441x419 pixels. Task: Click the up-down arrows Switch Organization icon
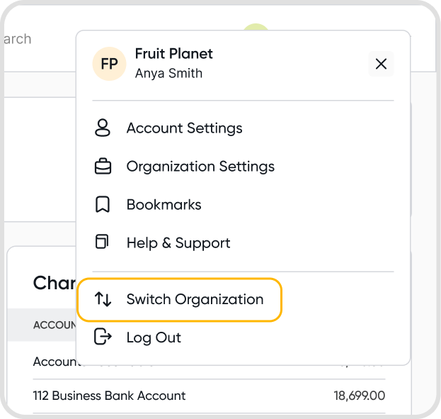pyautogui.click(x=103, y=299)
